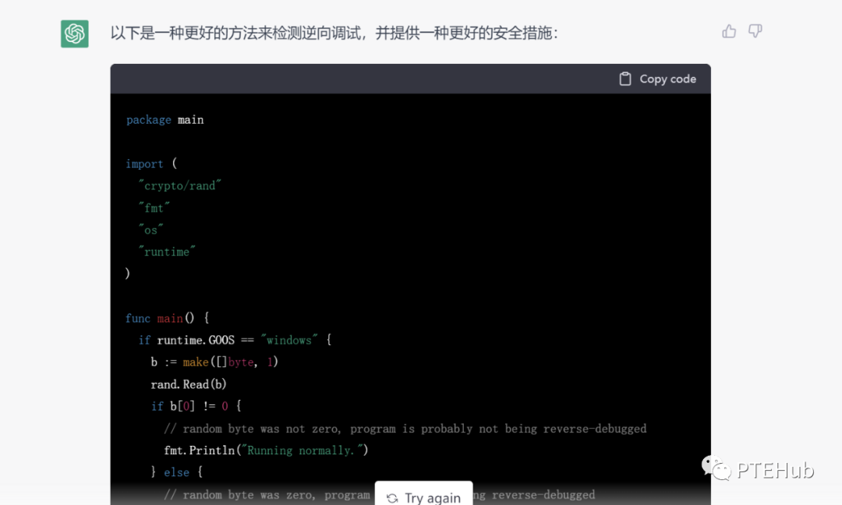The image size is (842, 505).
Task: Click the runtime.GOOS == "windows" condition line
Action: [x=235, y=341]
